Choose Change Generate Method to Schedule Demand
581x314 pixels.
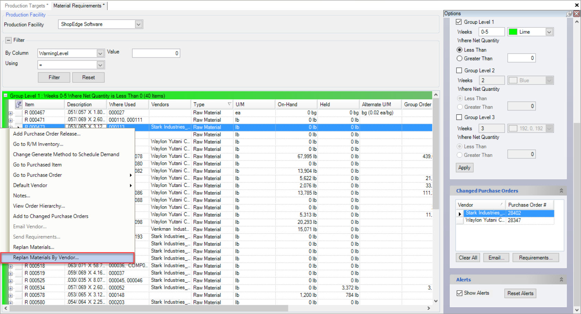[72, 154]
